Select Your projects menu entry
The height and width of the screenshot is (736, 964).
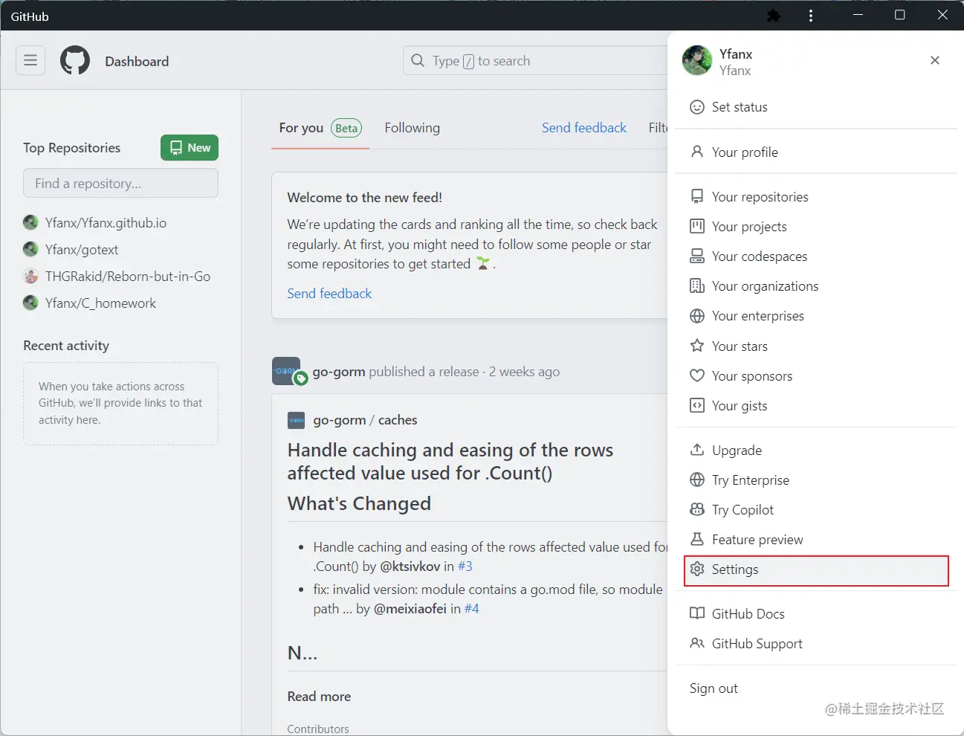point(816,226)
